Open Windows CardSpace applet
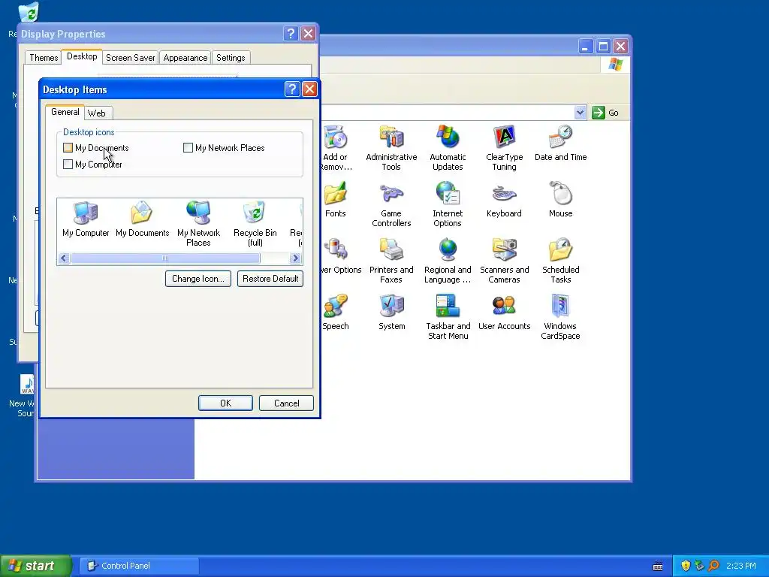 tap(560, 317)
